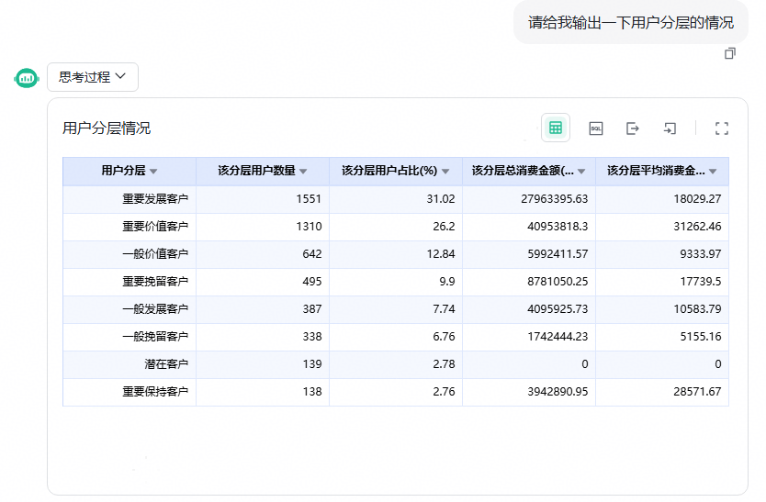Click average spend value 18029.27
The image size is (766, 502).
click(x=698, y=199)
